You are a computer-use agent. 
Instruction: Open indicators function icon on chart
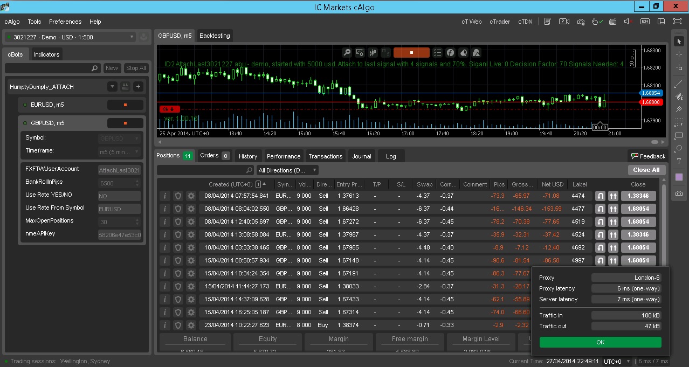tap(450, 52)
